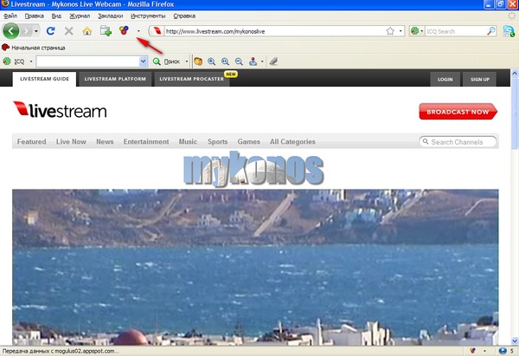
Task: Open the ICQ toolbar search combo box dropdown
Action: tap(143, 61)
